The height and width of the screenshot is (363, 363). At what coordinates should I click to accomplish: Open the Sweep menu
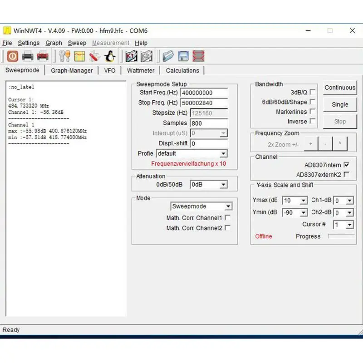[x=77, y=43]
